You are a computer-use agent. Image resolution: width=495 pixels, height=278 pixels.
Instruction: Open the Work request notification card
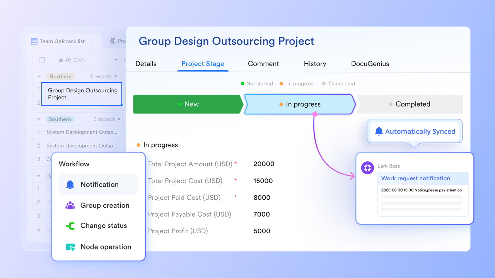click(423, 178)
